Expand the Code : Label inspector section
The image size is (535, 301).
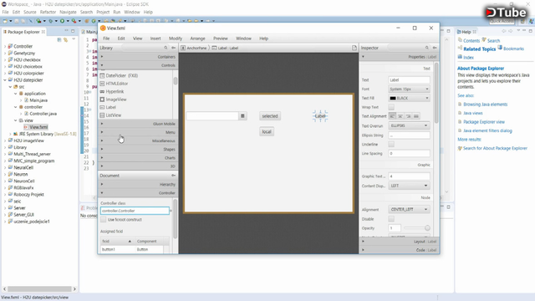400,250
